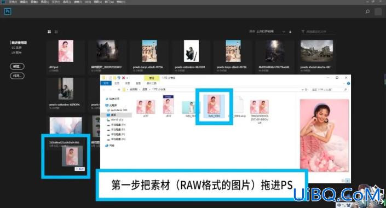The image size is (386, 208).
Task: Switch Explorer to large icons view button
Action: click(x=348, y=181)
